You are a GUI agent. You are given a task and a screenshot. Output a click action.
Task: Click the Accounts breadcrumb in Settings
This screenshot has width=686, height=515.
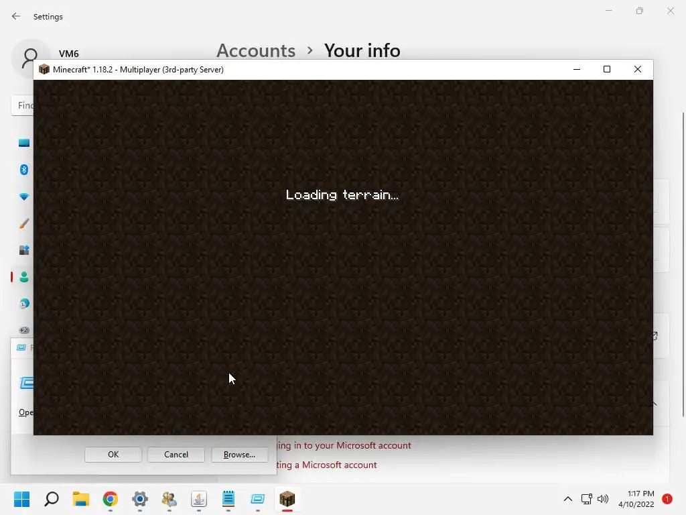[x=256, y=51]
